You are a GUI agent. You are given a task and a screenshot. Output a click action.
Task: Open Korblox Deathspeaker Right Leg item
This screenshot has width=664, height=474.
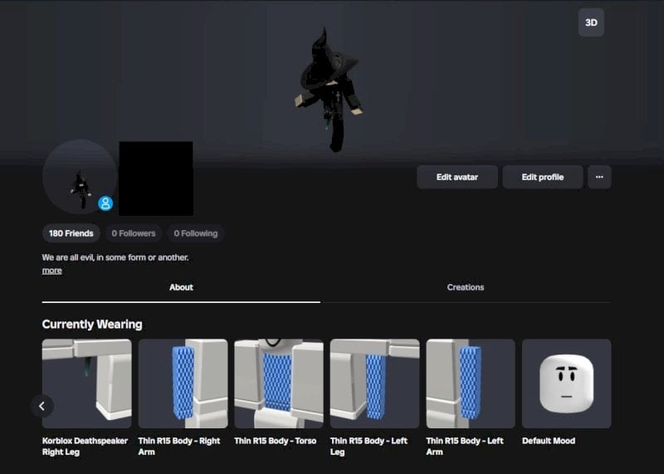click(x=87, y=384)
